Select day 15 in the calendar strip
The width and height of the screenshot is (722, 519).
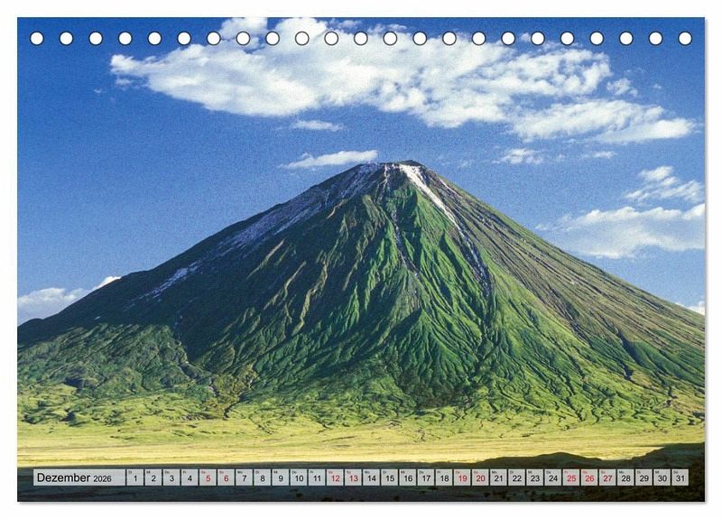coord(389,478)
